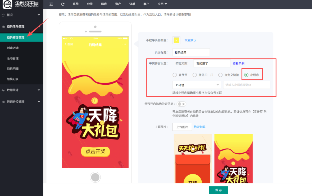
Task: Open the H5环境 dropdown
Action: tap(196, 85)
